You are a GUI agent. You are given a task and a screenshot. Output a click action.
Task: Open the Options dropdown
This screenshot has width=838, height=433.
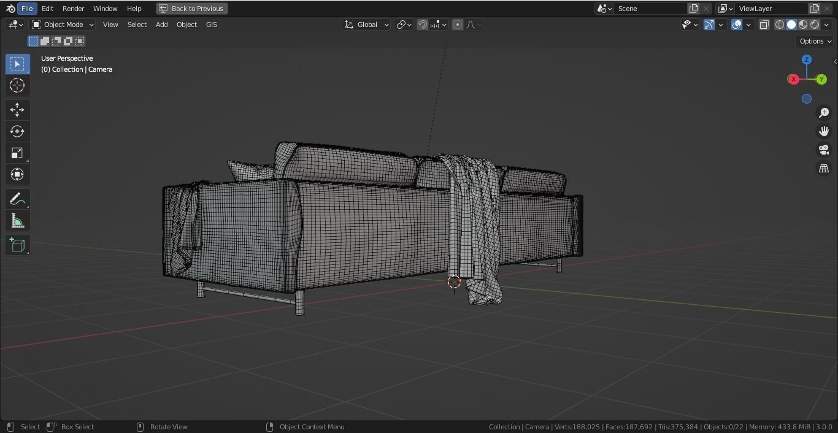(815, 41)
